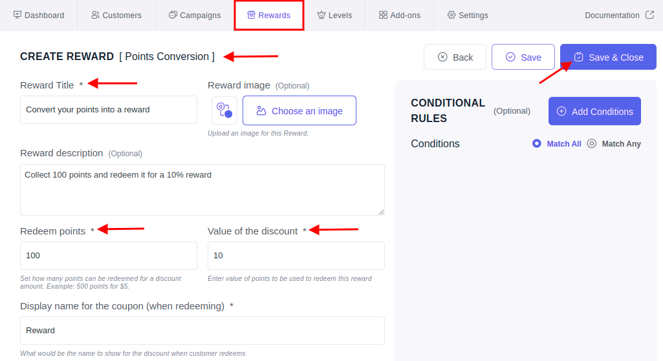The width and height of the screenshot is (663, 361).
Task: Click the Campaigns megaphone icon
Action: pyautogui.click(x=173, y=15)
